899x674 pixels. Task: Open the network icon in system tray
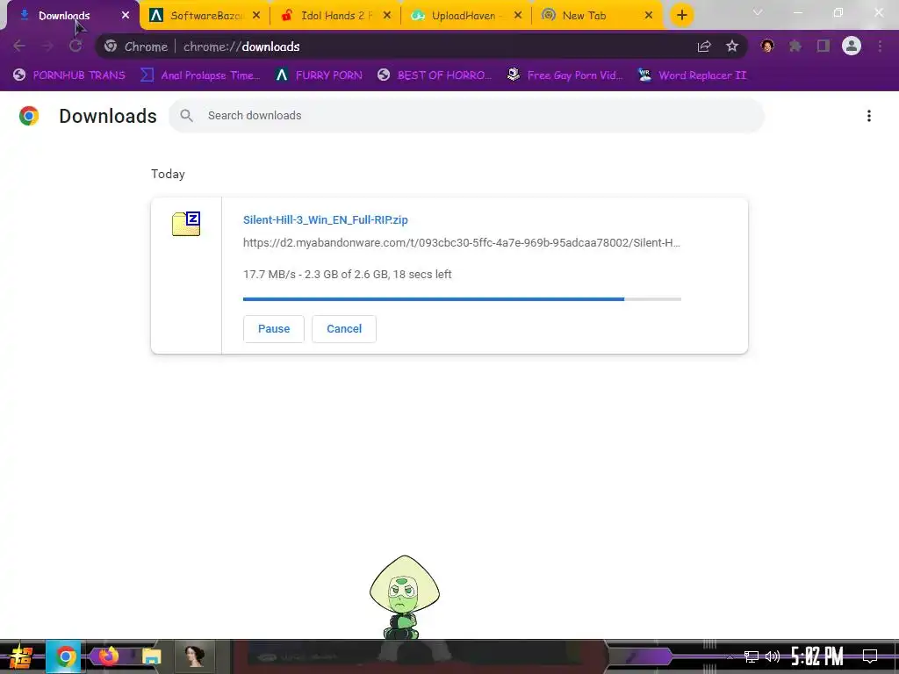click(752, 656)
